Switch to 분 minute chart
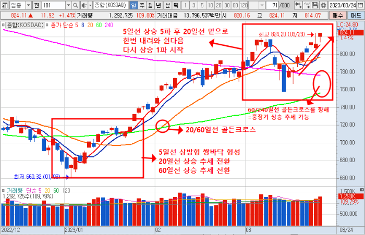Image resolution: width=365 pixels, height=235 pixels. (167, 5)
